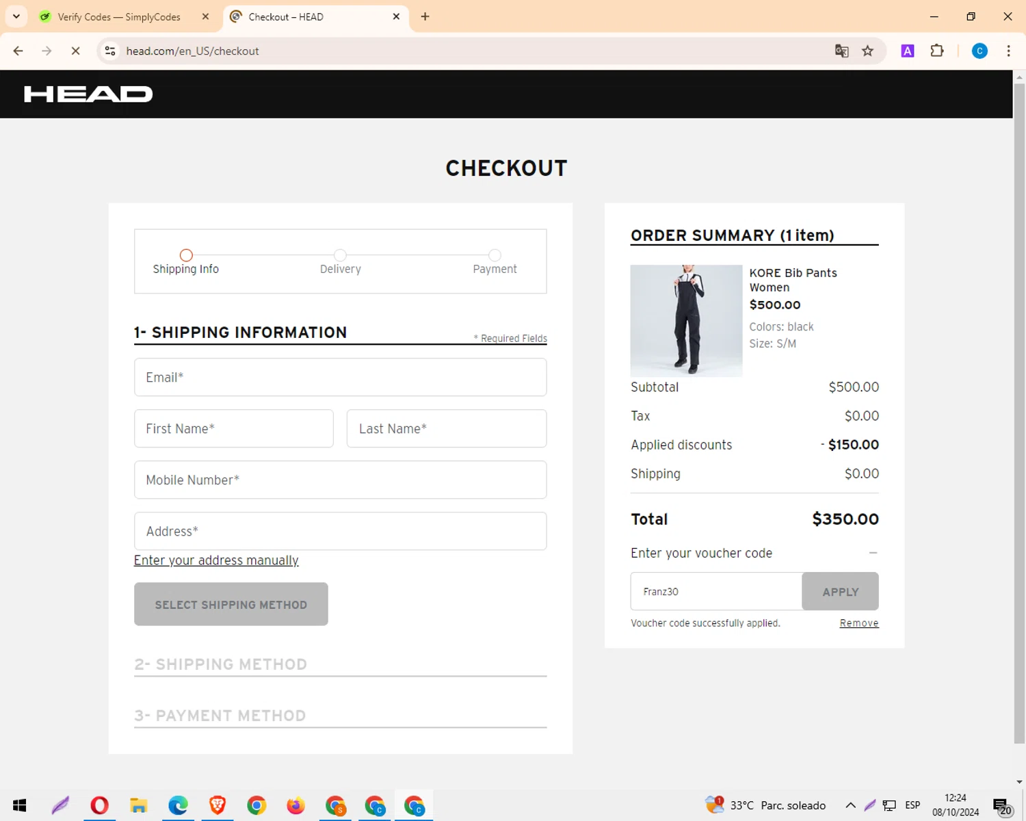Image resolution: width=1026 pixels, height=821 pixels.
Task: Bookmark this page with the star icon
Action: [x=868, y=51]
